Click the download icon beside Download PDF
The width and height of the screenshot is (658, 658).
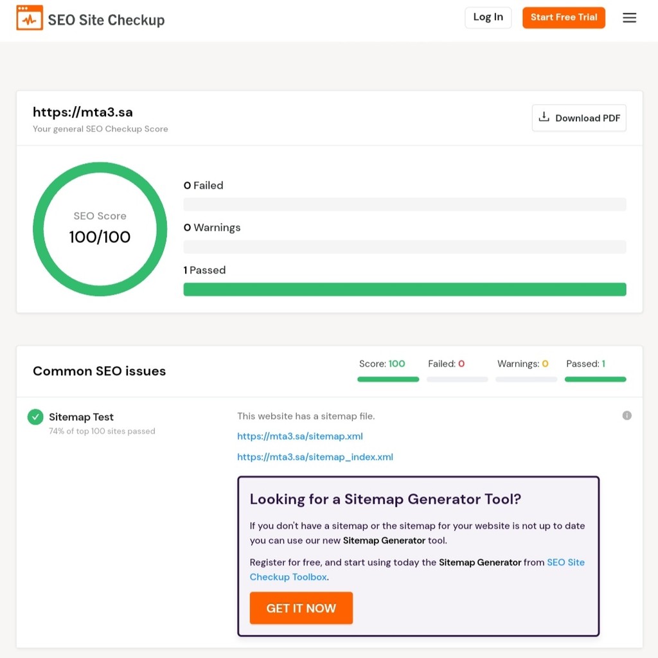(544, 118)
